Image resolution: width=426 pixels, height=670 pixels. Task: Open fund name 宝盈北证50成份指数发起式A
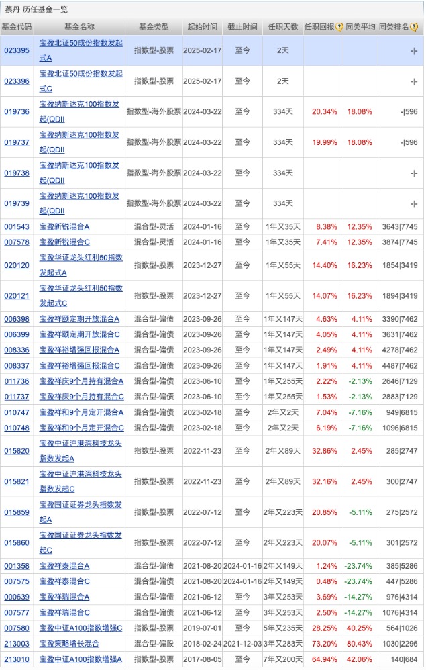(x=81, y=50)
